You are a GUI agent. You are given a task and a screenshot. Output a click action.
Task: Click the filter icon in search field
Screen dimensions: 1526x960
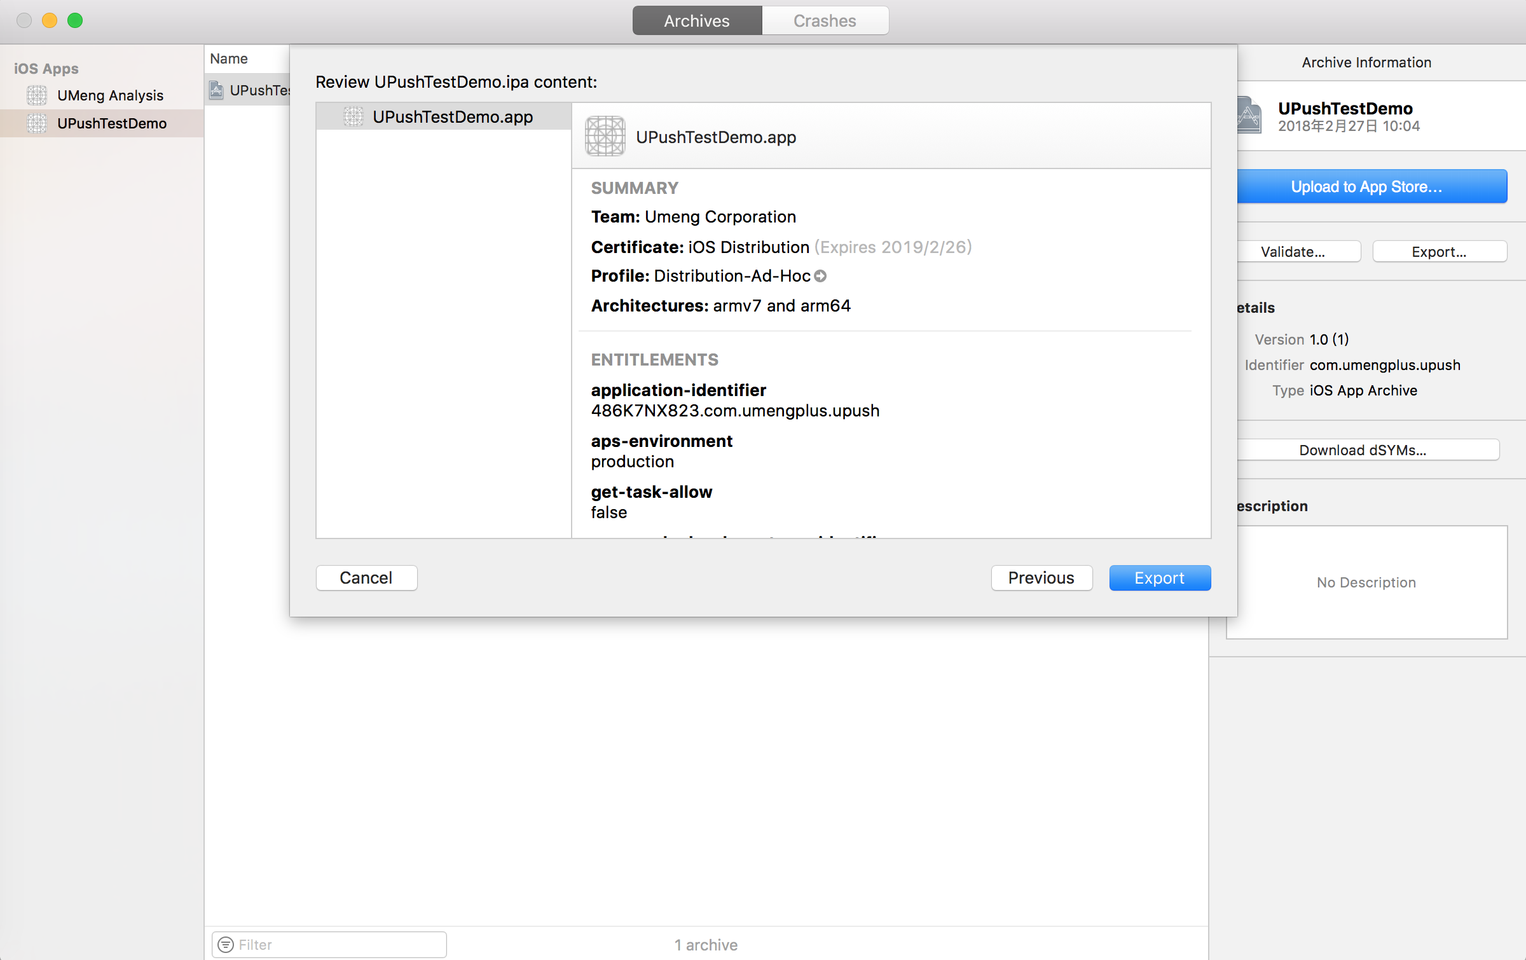pyautogui.click(x=226, y=945)
